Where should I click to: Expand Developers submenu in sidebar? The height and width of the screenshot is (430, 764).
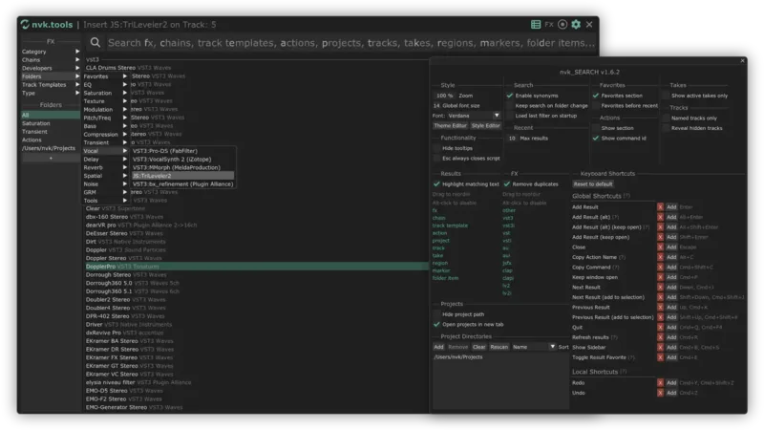[x=51, y=68]
